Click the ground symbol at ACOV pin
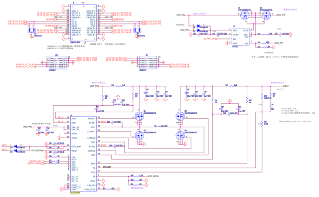 click(x=60, y=138)
